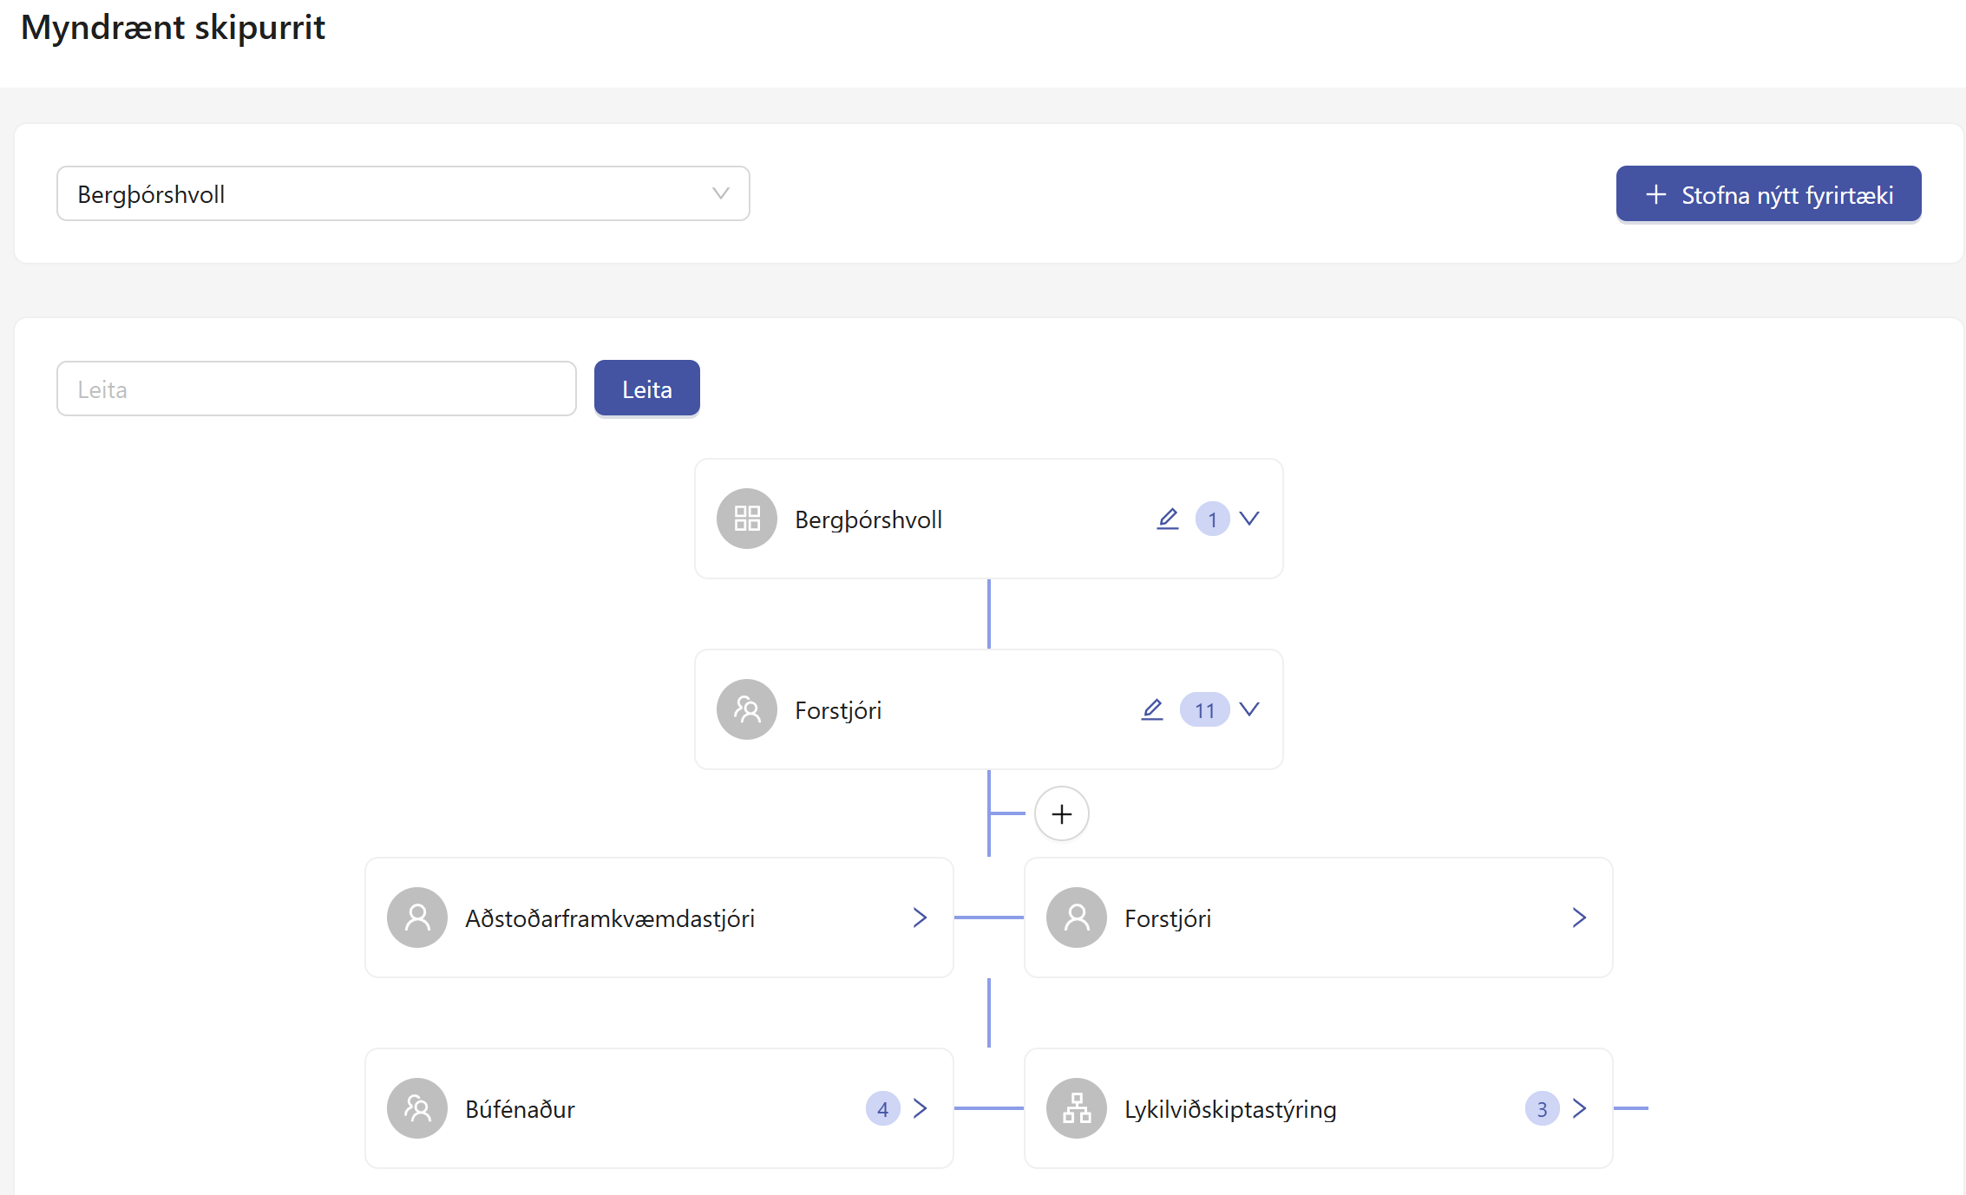Image resolution: width=1966 pixels, height=1195 pixels.
Task: Click the group icon of top Forstjóri node
Action: click(x=746, y=709)
